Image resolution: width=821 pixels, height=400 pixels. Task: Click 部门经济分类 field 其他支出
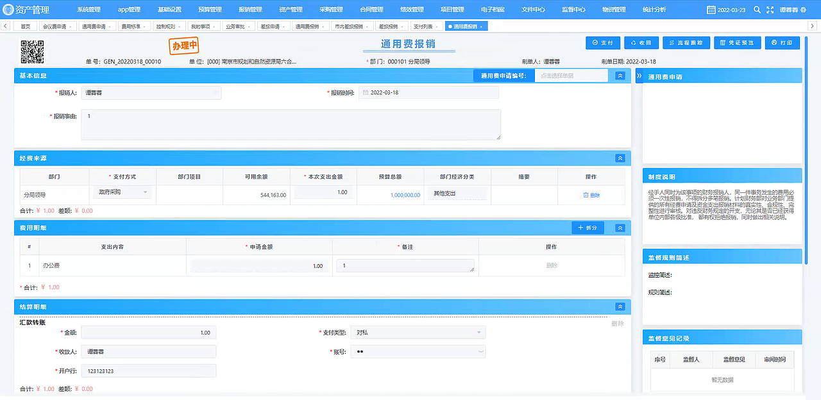pos(458,193)
